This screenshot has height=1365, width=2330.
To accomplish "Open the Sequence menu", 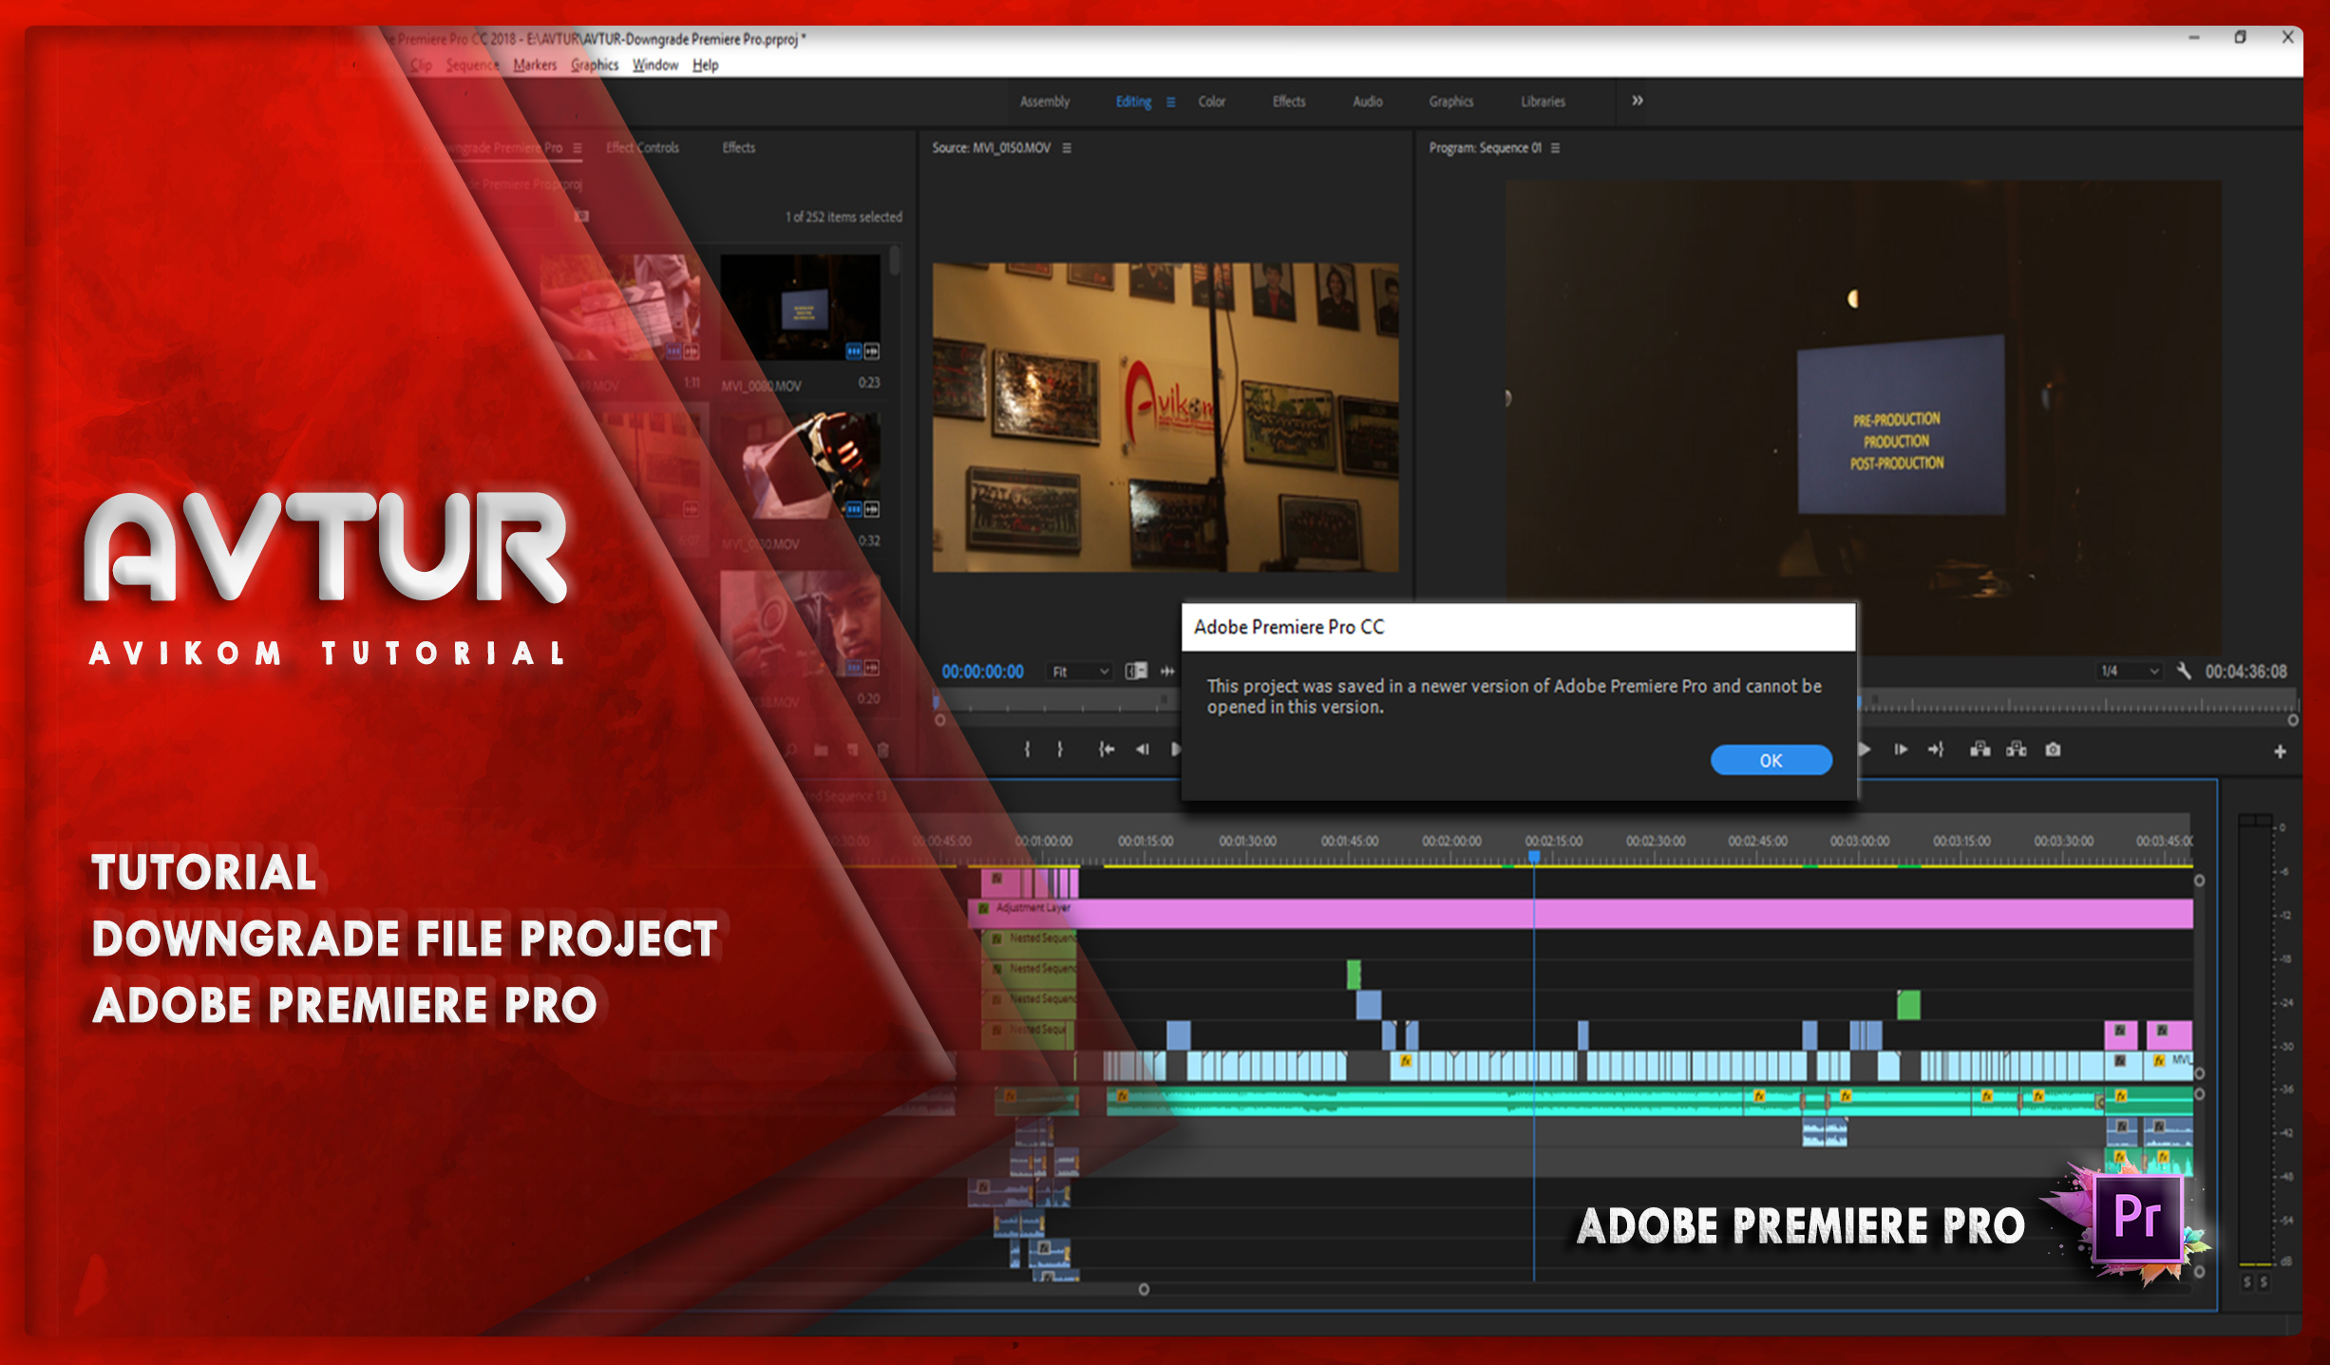I will coord(472,65).
